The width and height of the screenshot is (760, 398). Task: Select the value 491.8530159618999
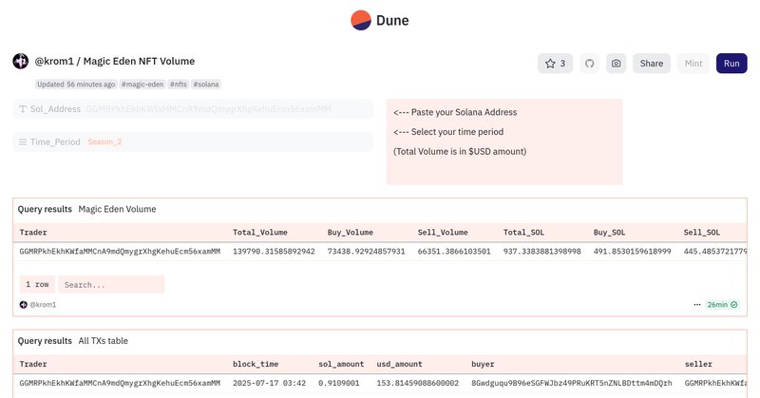click(632, 251)
